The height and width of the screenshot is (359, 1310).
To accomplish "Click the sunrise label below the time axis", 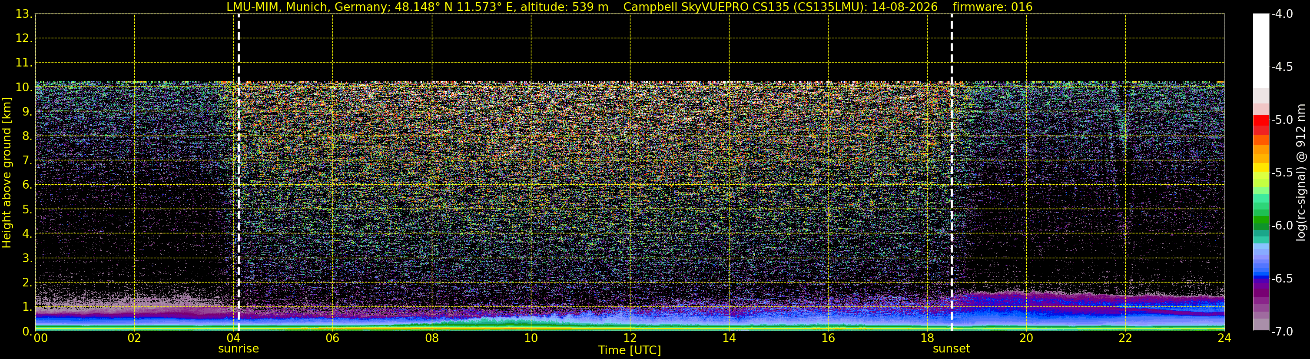I will [x=239, y=349].
